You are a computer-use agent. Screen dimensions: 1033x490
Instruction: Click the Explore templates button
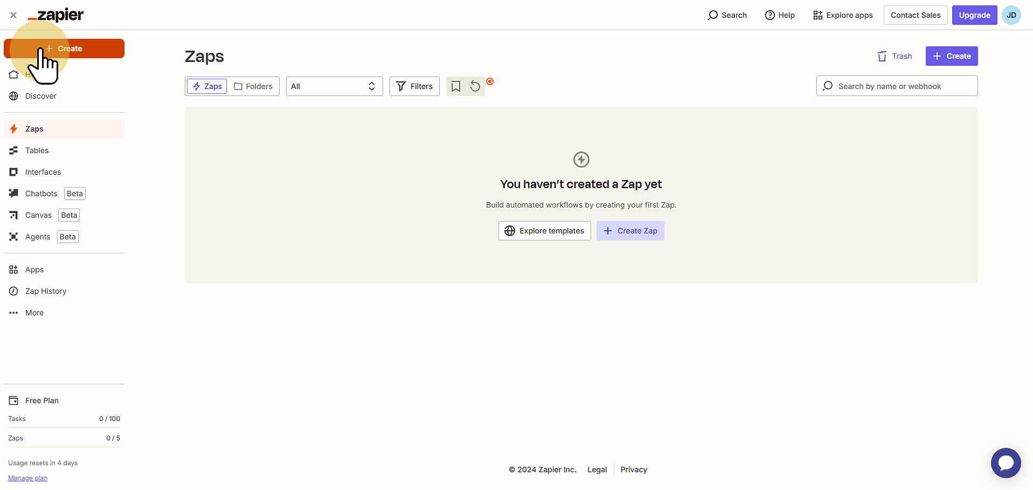(544, 231)
